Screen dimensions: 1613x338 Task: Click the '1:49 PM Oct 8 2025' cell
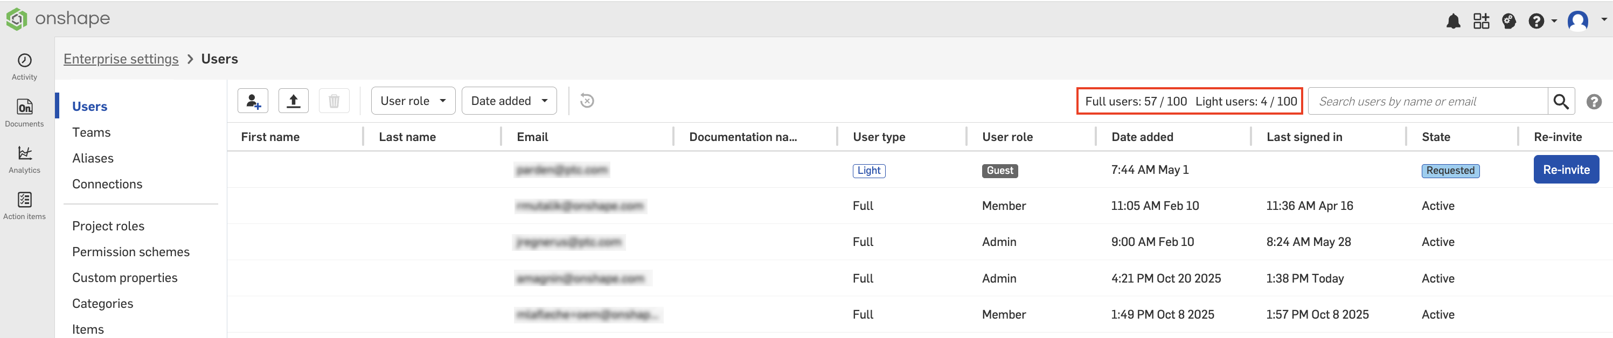(1162, 314)
